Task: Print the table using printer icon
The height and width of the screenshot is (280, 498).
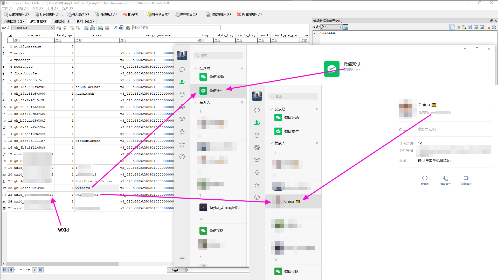Action: click(93, 28)
